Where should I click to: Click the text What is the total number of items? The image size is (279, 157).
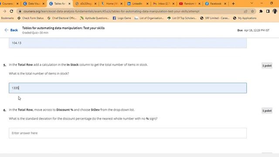click(x=39, y=74)
